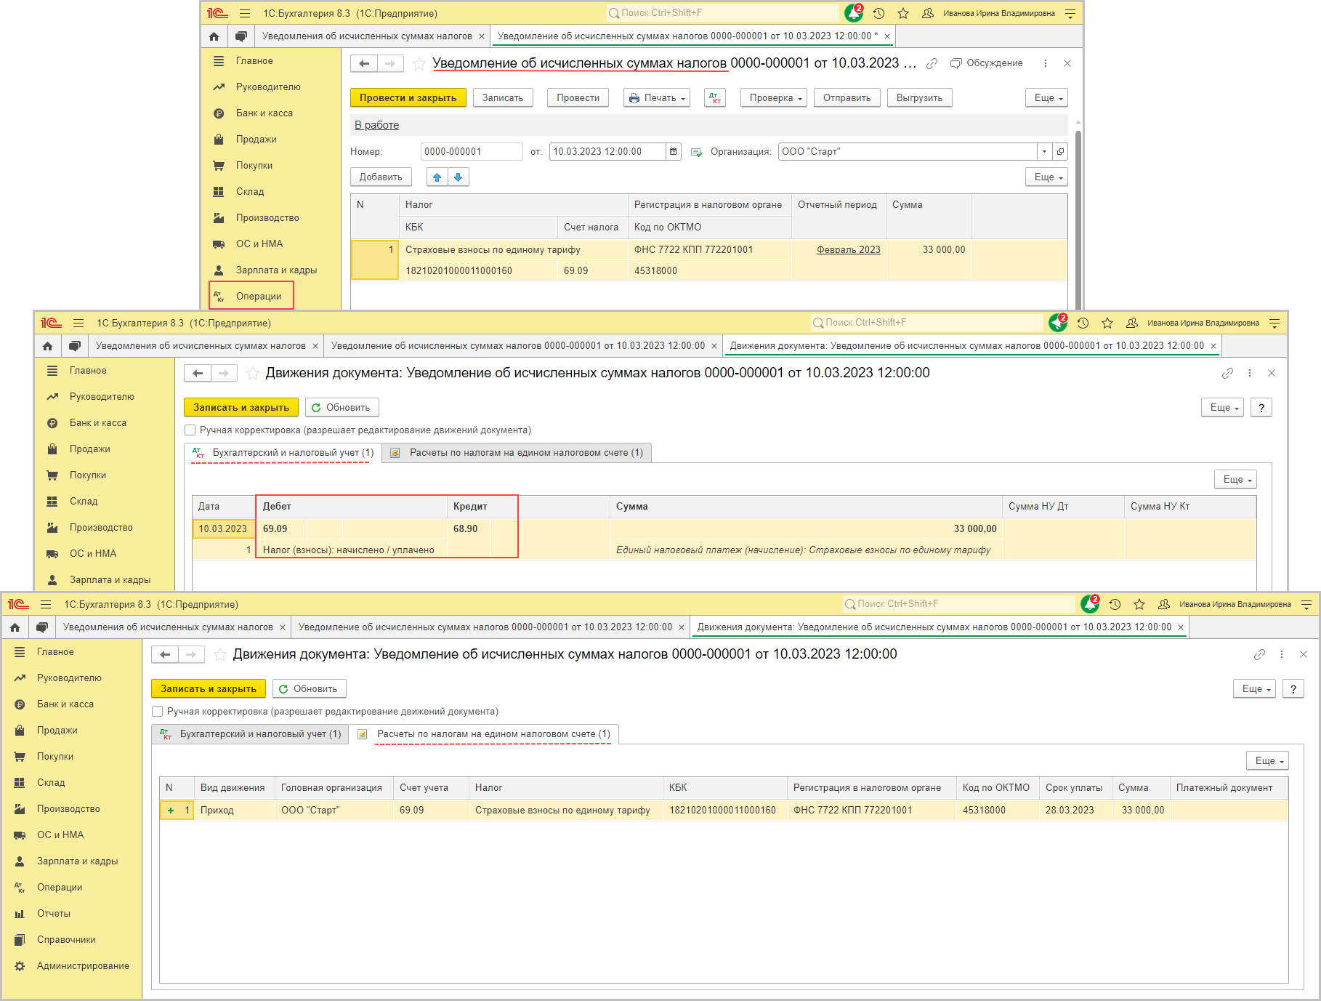The image size is (1321, 1001).
Task: Open the discussions chat icon beside home, top window
Action: click(241, 36)
